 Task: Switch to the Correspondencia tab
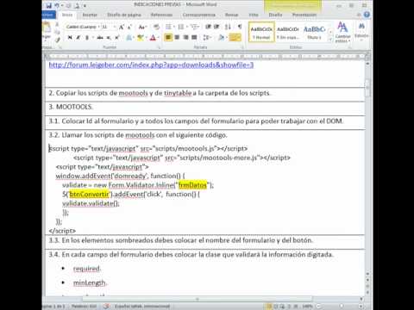[x=198, y=15]
